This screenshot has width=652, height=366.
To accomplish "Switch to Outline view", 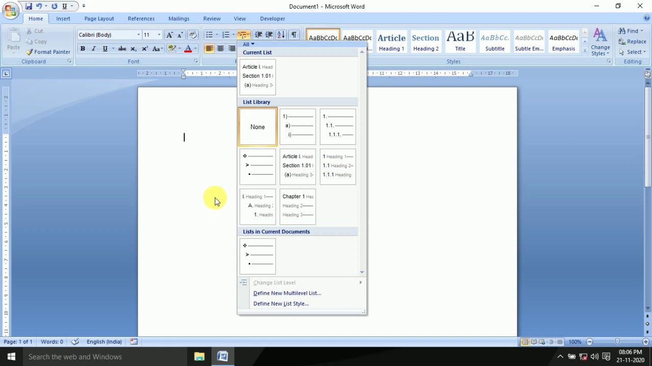I will 551,342.
